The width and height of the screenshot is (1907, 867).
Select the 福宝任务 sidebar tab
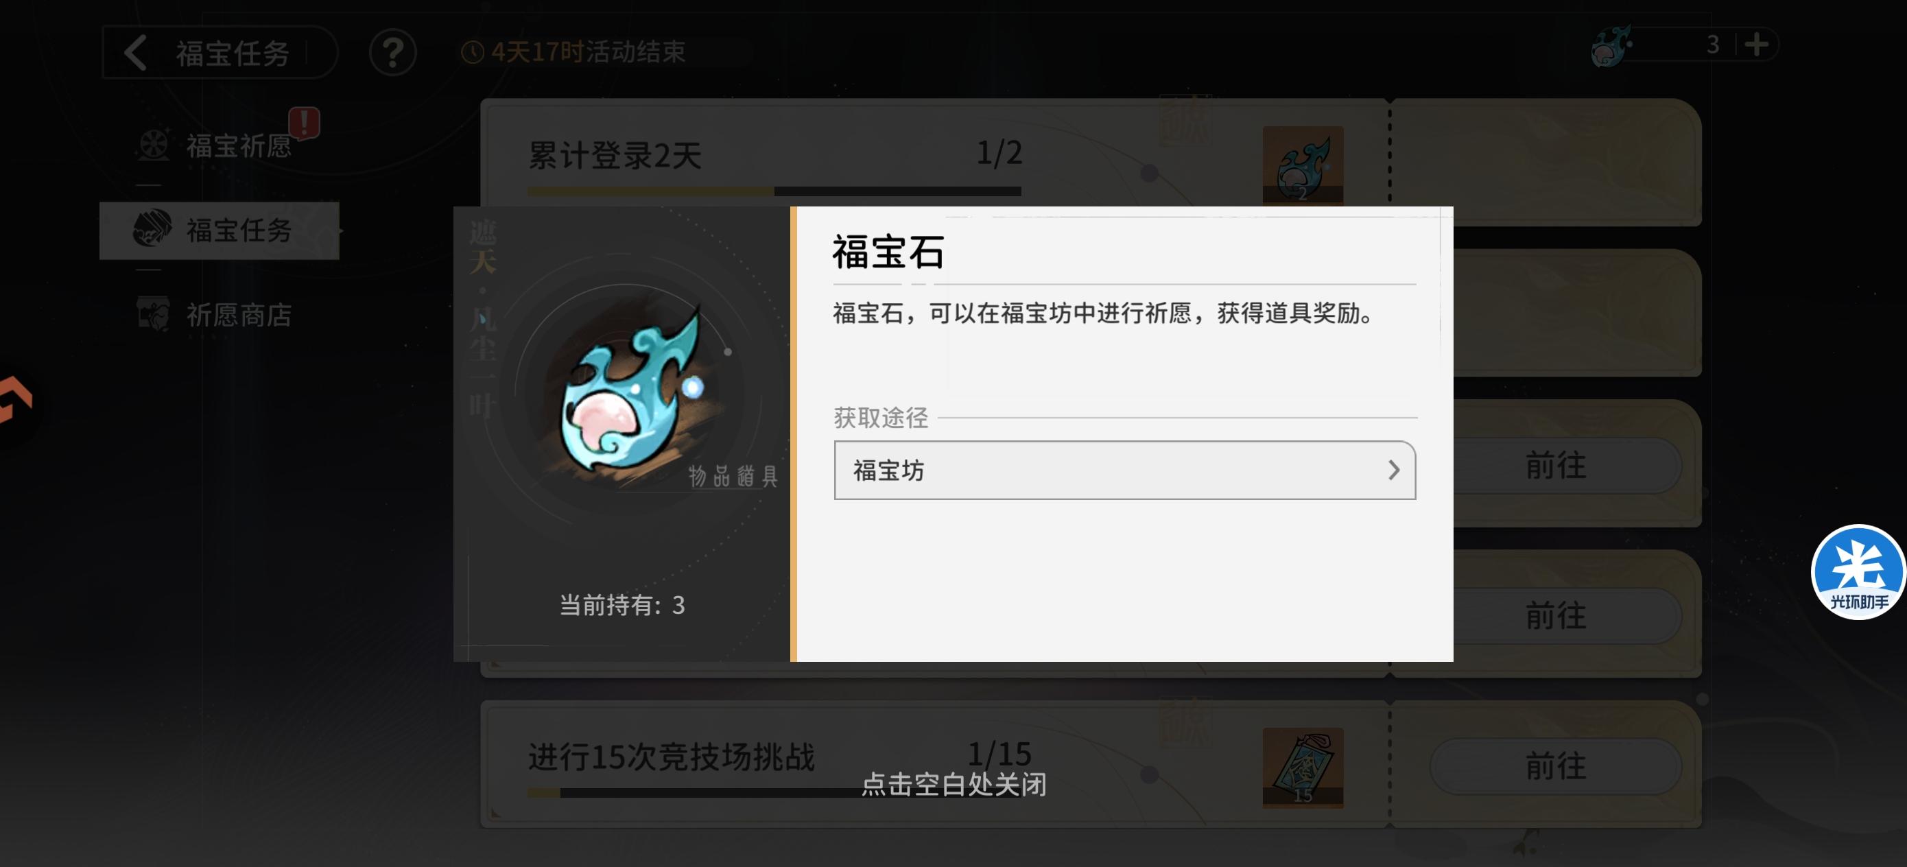[x=219, y=230]
